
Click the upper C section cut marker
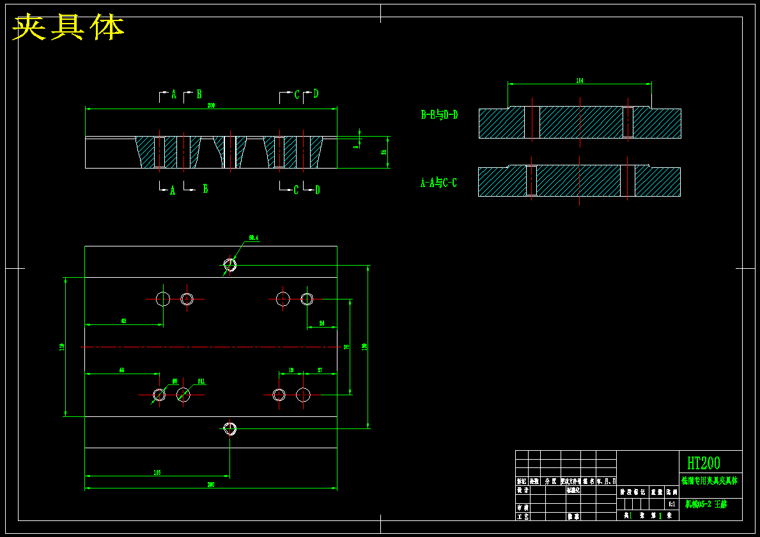[x=297, y=95]
